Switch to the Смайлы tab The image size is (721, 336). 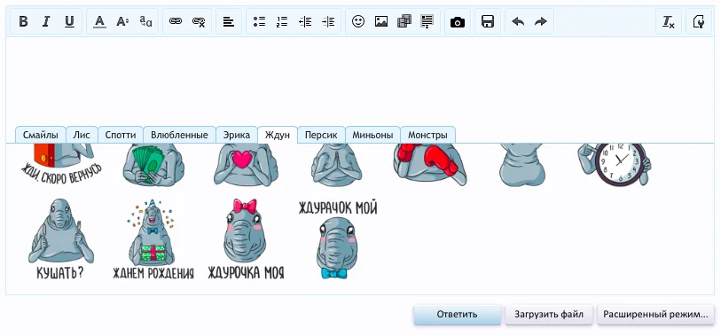pos(41,135)
